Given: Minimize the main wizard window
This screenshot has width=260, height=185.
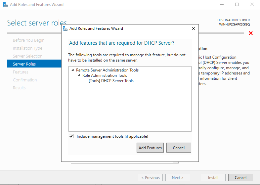Looking at the screenshot, I should click(222, 5).
